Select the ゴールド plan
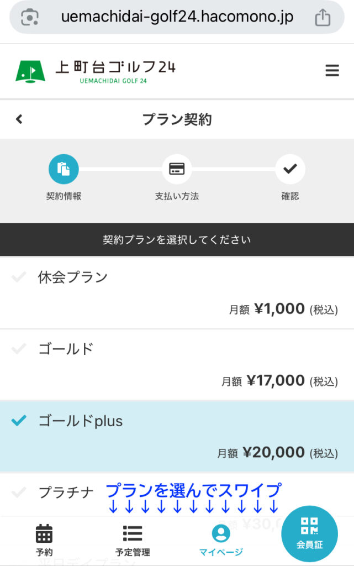The image size is (354, 566). pyautogui.click(x=66, y=349)
